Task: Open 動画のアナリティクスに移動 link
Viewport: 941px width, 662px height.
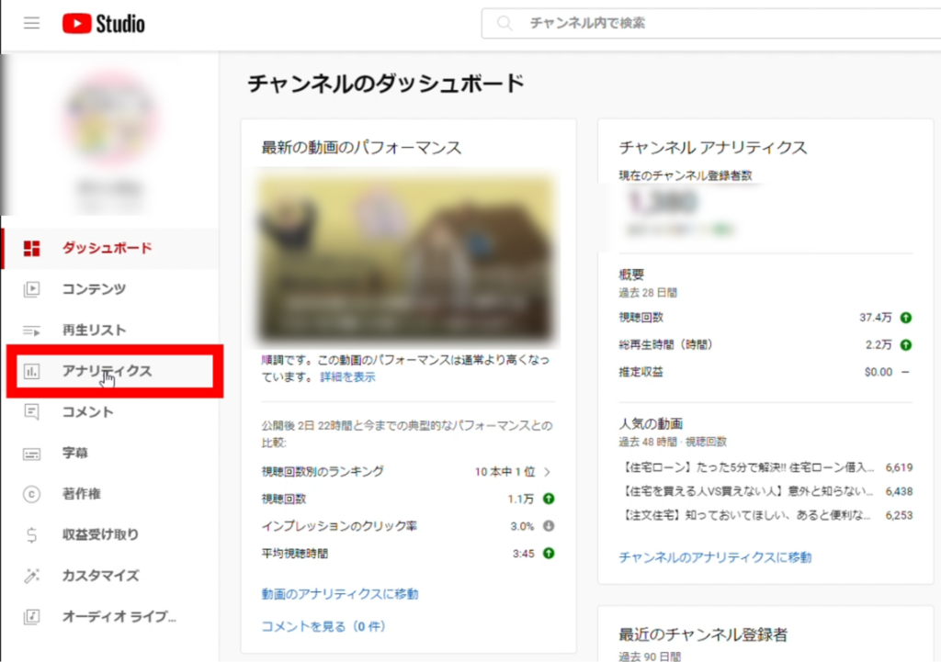Action: (340, 594)
